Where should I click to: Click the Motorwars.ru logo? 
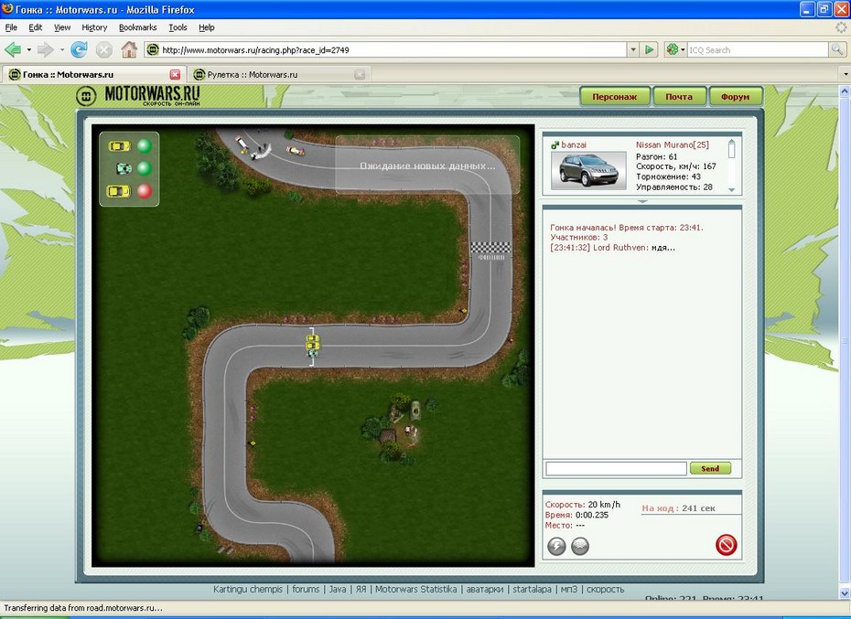pyautogui.click(x=138, y=95)
